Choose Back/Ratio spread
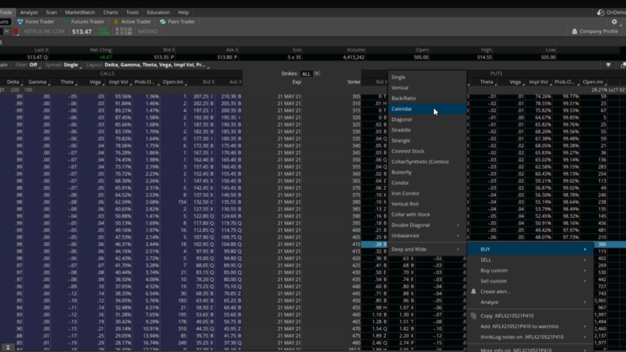 click(427, 98)
